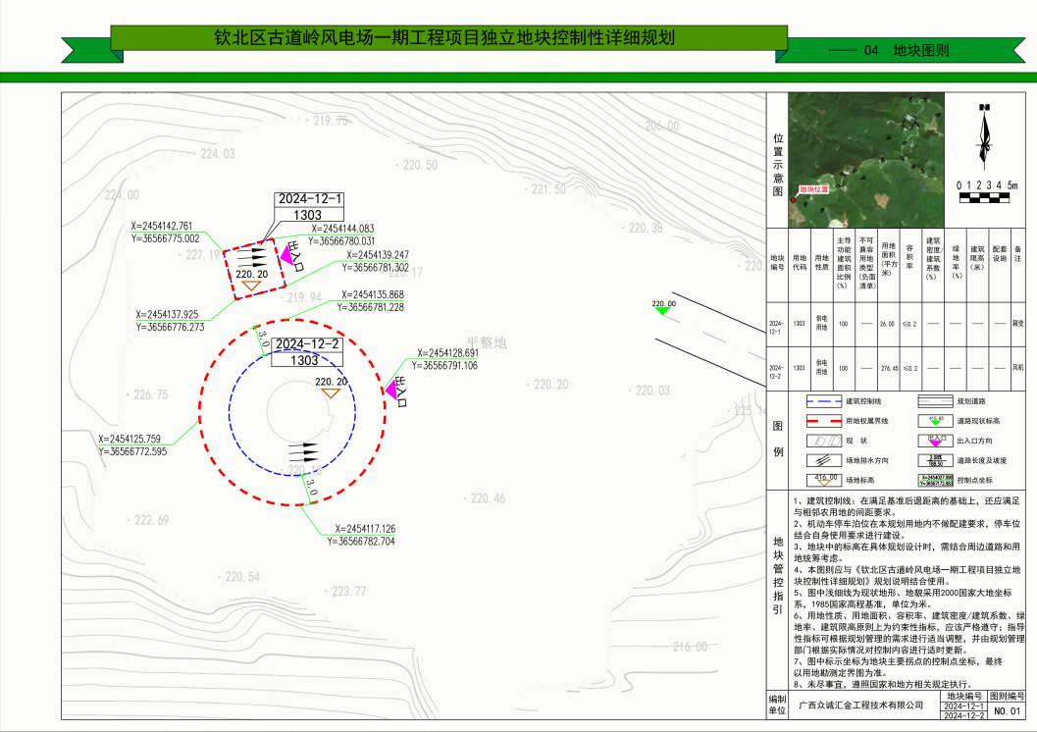Click the green title banner at the top
The image size is (1037, 732).
(446, 37)
